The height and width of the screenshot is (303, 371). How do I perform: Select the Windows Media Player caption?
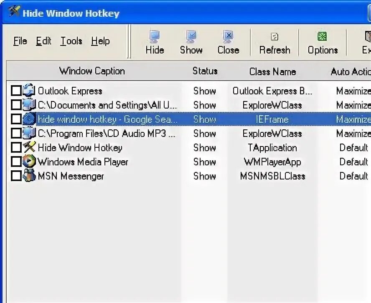coord(83,162)
